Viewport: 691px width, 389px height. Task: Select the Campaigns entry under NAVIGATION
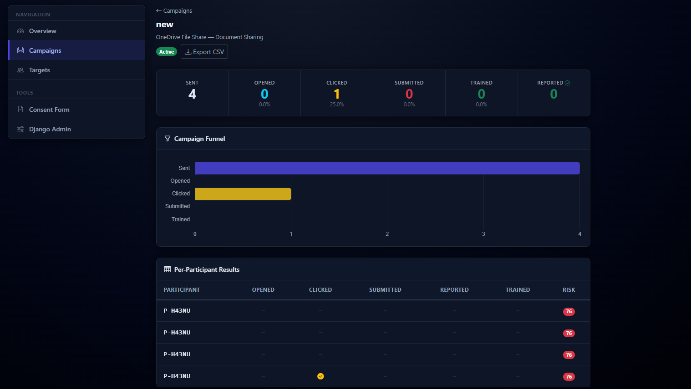(x=45, y=50)
